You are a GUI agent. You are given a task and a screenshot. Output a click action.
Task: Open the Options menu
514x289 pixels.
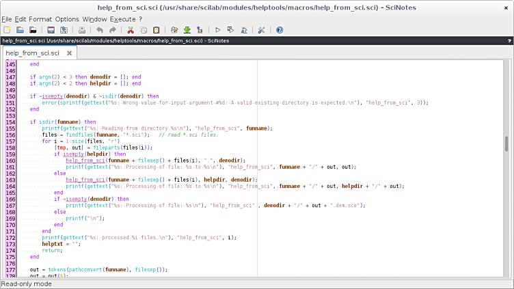(x=67, y=19)
